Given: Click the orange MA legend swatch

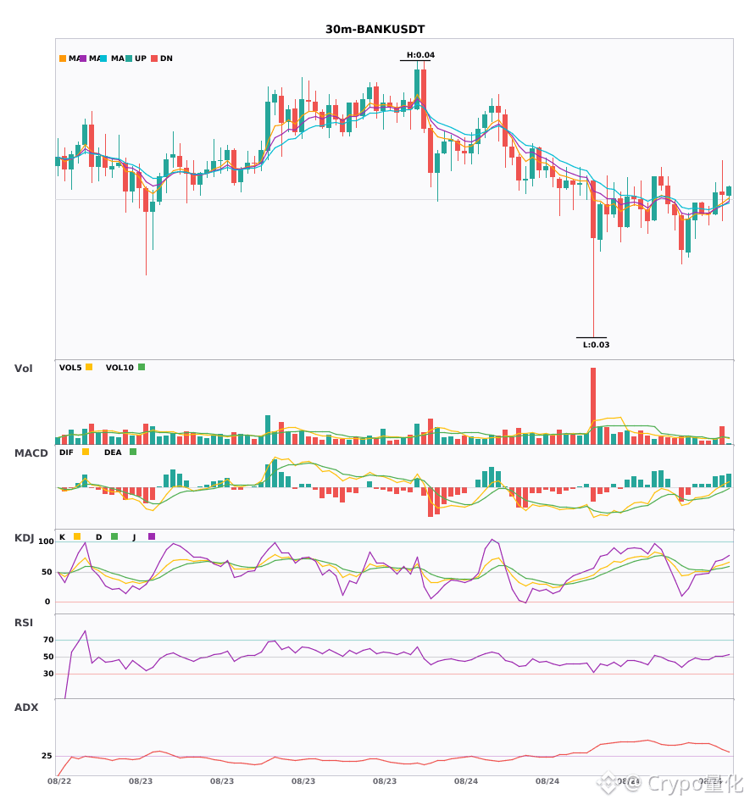Looking at the screenshot, I should pyautogui.click(x=63, y=58).
